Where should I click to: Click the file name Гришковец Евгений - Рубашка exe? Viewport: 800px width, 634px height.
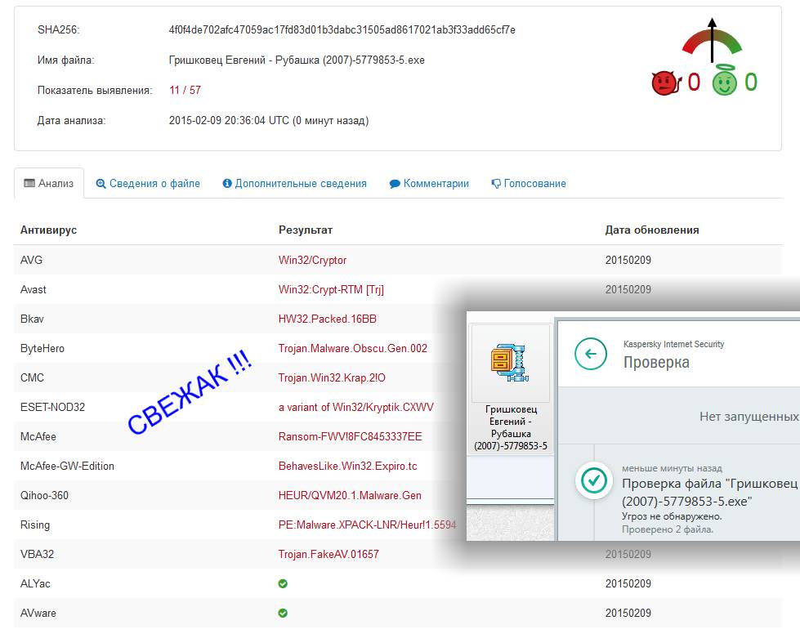(x=297, y=60)
